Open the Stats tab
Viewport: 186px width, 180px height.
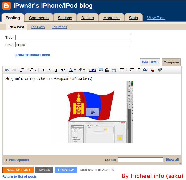pos(133,18)
